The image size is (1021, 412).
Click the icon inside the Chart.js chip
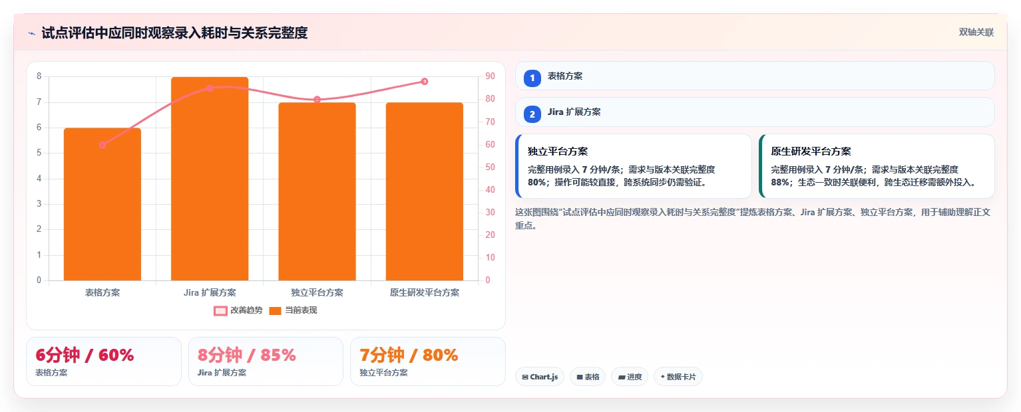click(x=525, y=377)
